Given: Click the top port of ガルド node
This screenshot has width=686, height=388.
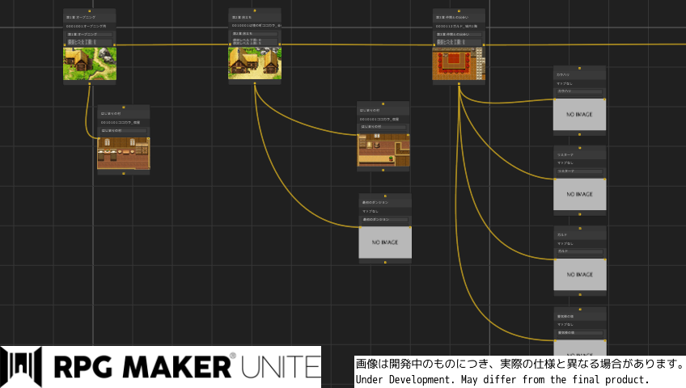Looking at the screenshot, I should tap(580, 228).
